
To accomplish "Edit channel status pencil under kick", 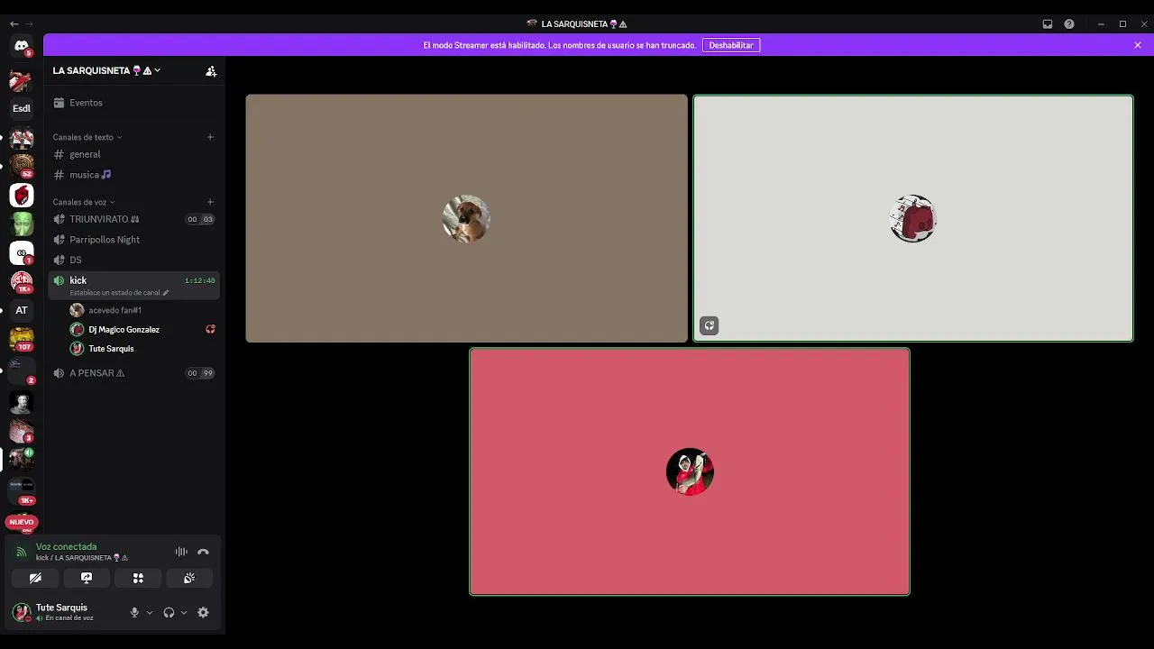I will coord(166,293).
